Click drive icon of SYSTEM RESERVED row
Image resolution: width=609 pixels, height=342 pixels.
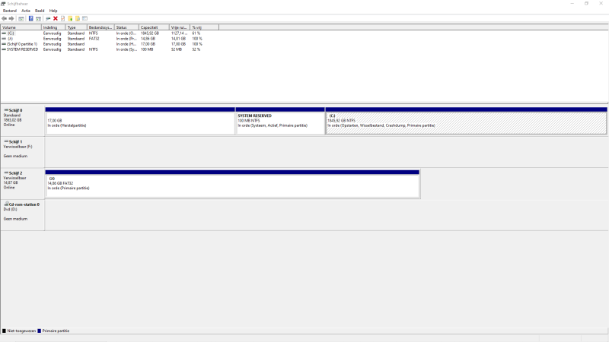click(x=4, y=49)
